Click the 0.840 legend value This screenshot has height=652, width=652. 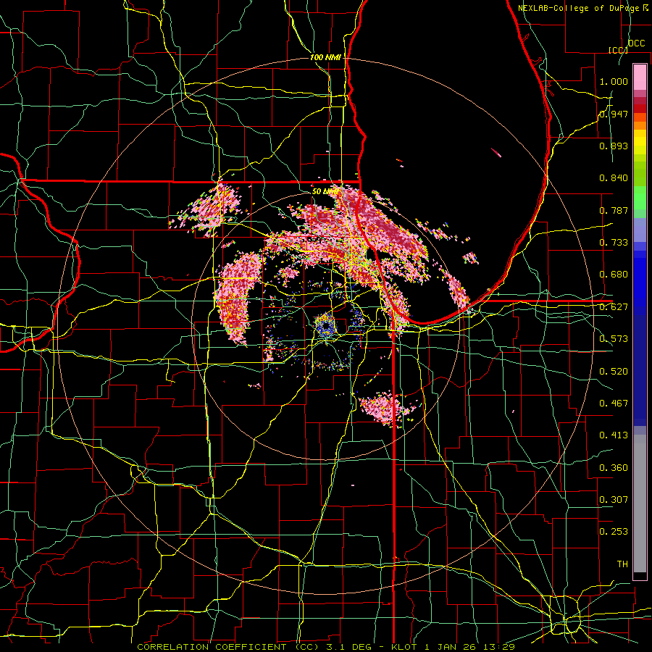tap(614, 178)
